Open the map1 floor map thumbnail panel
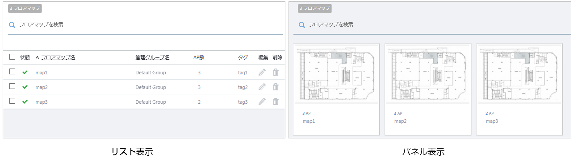573x162 pixels. click(x=336, y=89)
